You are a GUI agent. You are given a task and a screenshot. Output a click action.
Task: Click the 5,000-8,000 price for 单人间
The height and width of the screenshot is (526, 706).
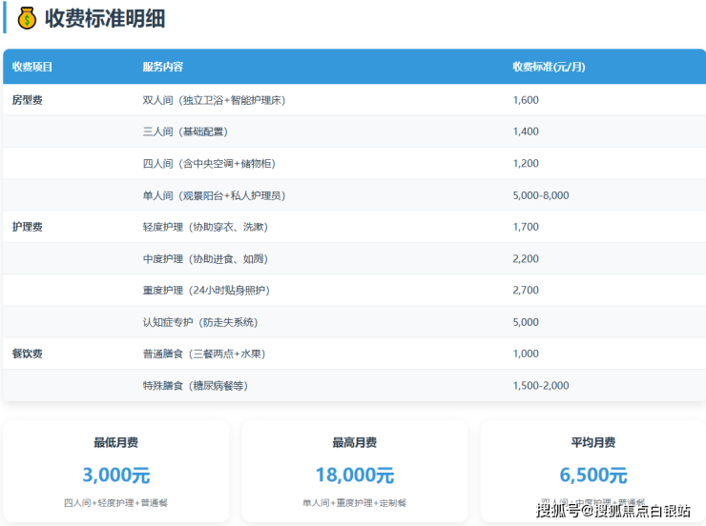(x=540, y=195)
